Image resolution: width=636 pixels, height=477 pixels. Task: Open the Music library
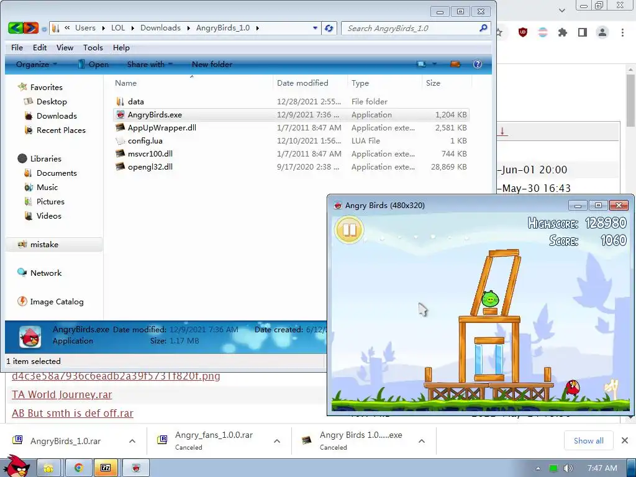tap(47, 188)
